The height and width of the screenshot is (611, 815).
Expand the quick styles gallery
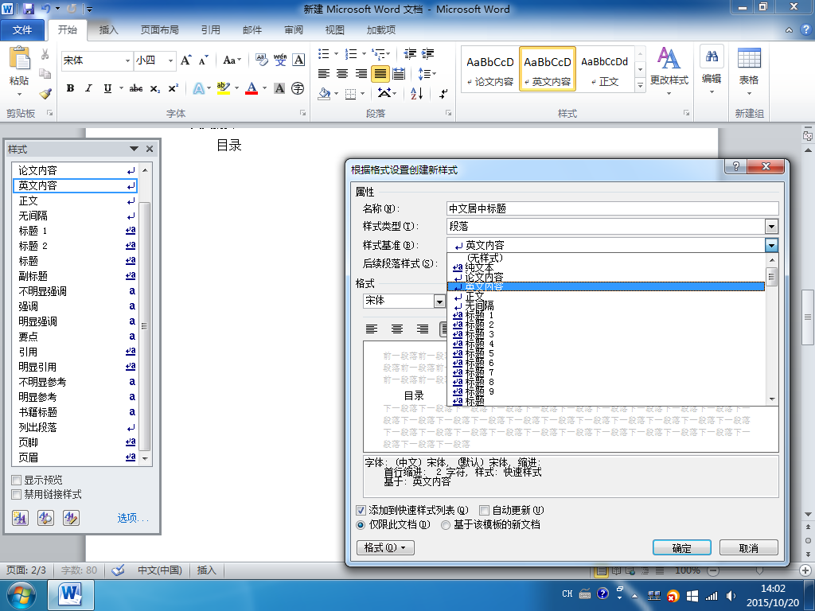(x=641, y=84)
